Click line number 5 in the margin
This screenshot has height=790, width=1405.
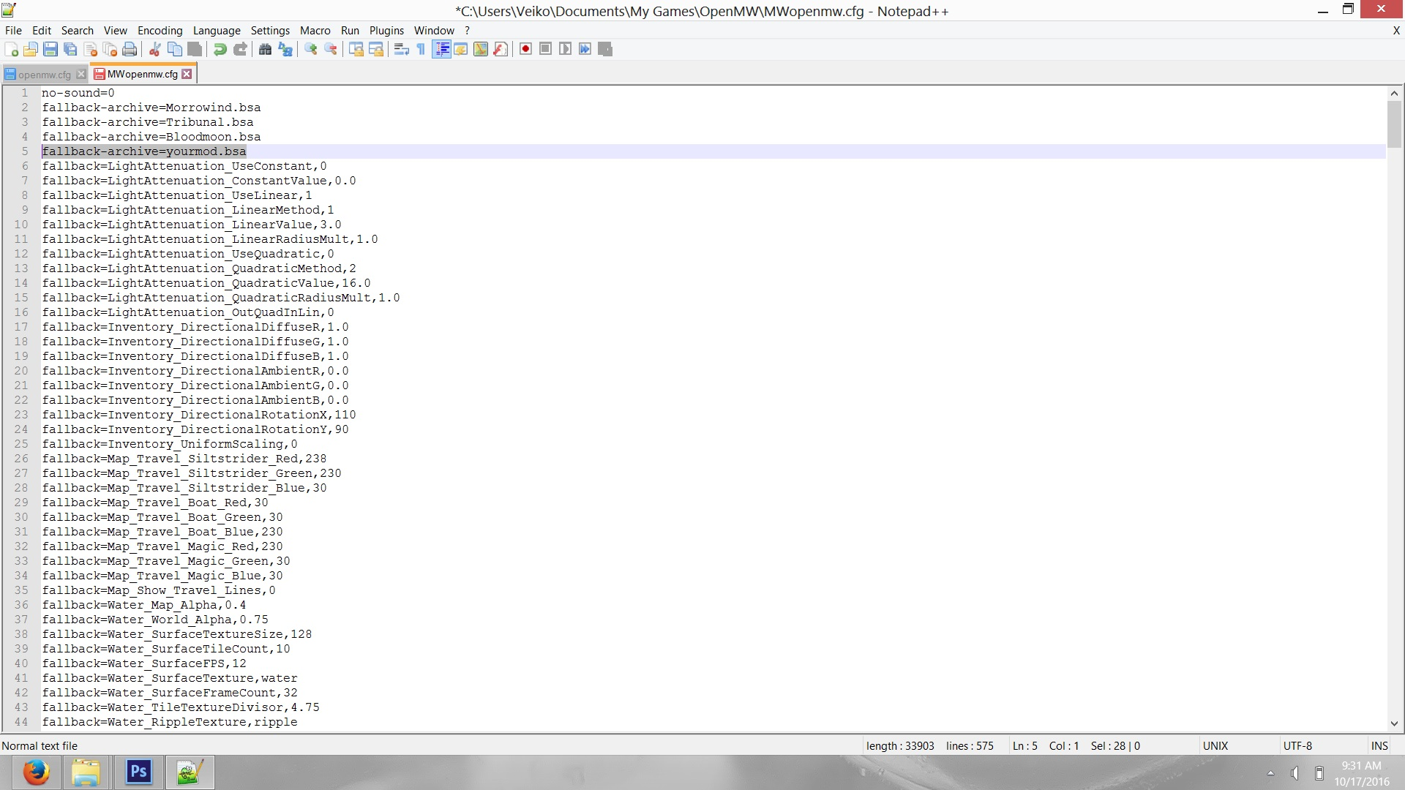[x=24, y=151]
